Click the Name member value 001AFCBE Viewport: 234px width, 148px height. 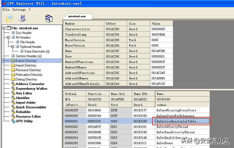click(x=161, y=51)
